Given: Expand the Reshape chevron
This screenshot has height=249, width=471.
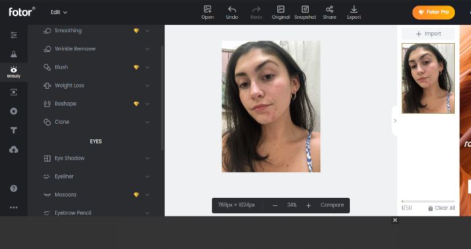Looking at the screenshot, I should coord(147,104).
